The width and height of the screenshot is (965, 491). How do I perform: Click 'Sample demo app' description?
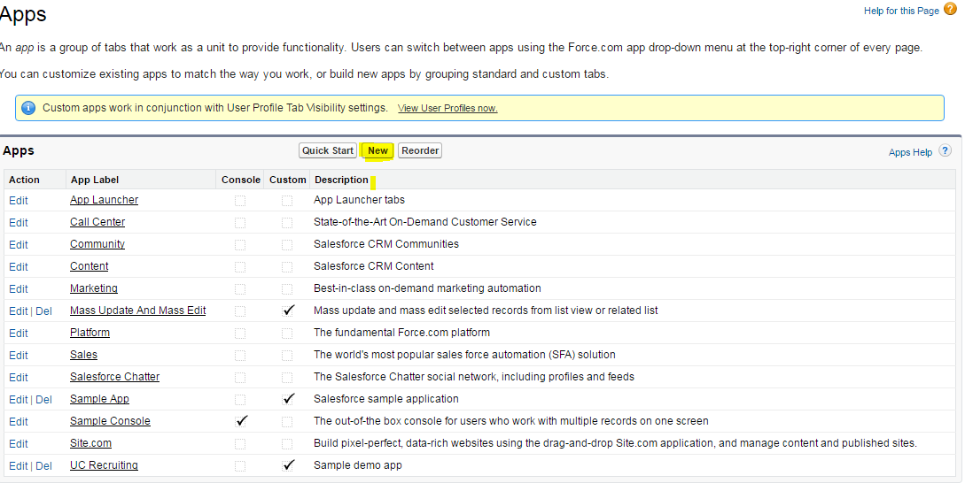click(358, 465)
